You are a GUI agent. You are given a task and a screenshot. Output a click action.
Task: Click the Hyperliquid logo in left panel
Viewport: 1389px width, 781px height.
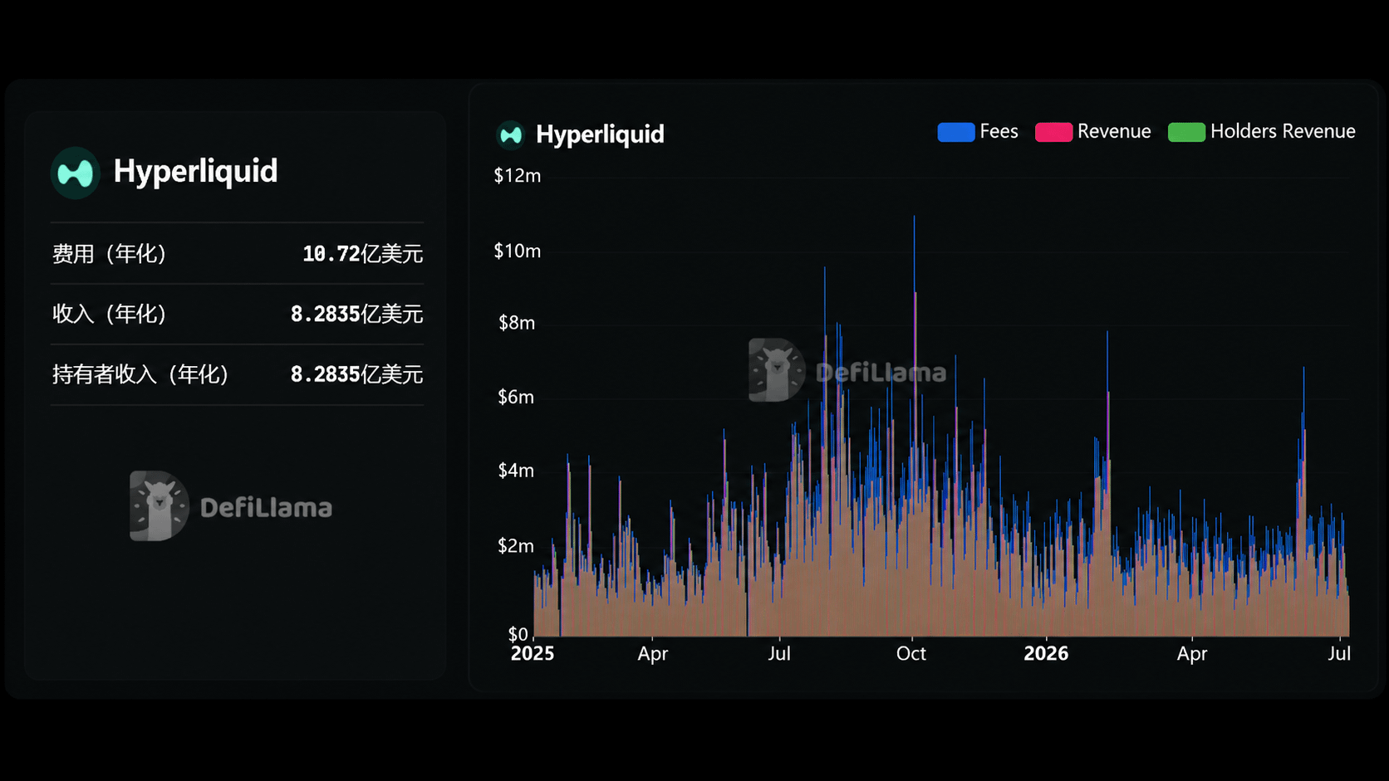pyautogui.click(x=76, y=173)
